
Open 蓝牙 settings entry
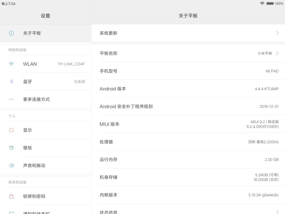45,82
